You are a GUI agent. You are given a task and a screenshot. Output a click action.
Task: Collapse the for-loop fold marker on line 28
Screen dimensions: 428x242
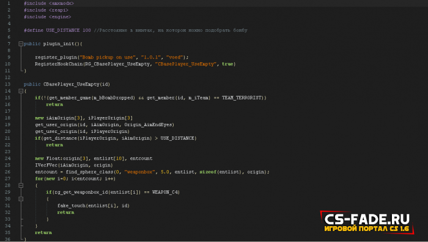point(21,185)
